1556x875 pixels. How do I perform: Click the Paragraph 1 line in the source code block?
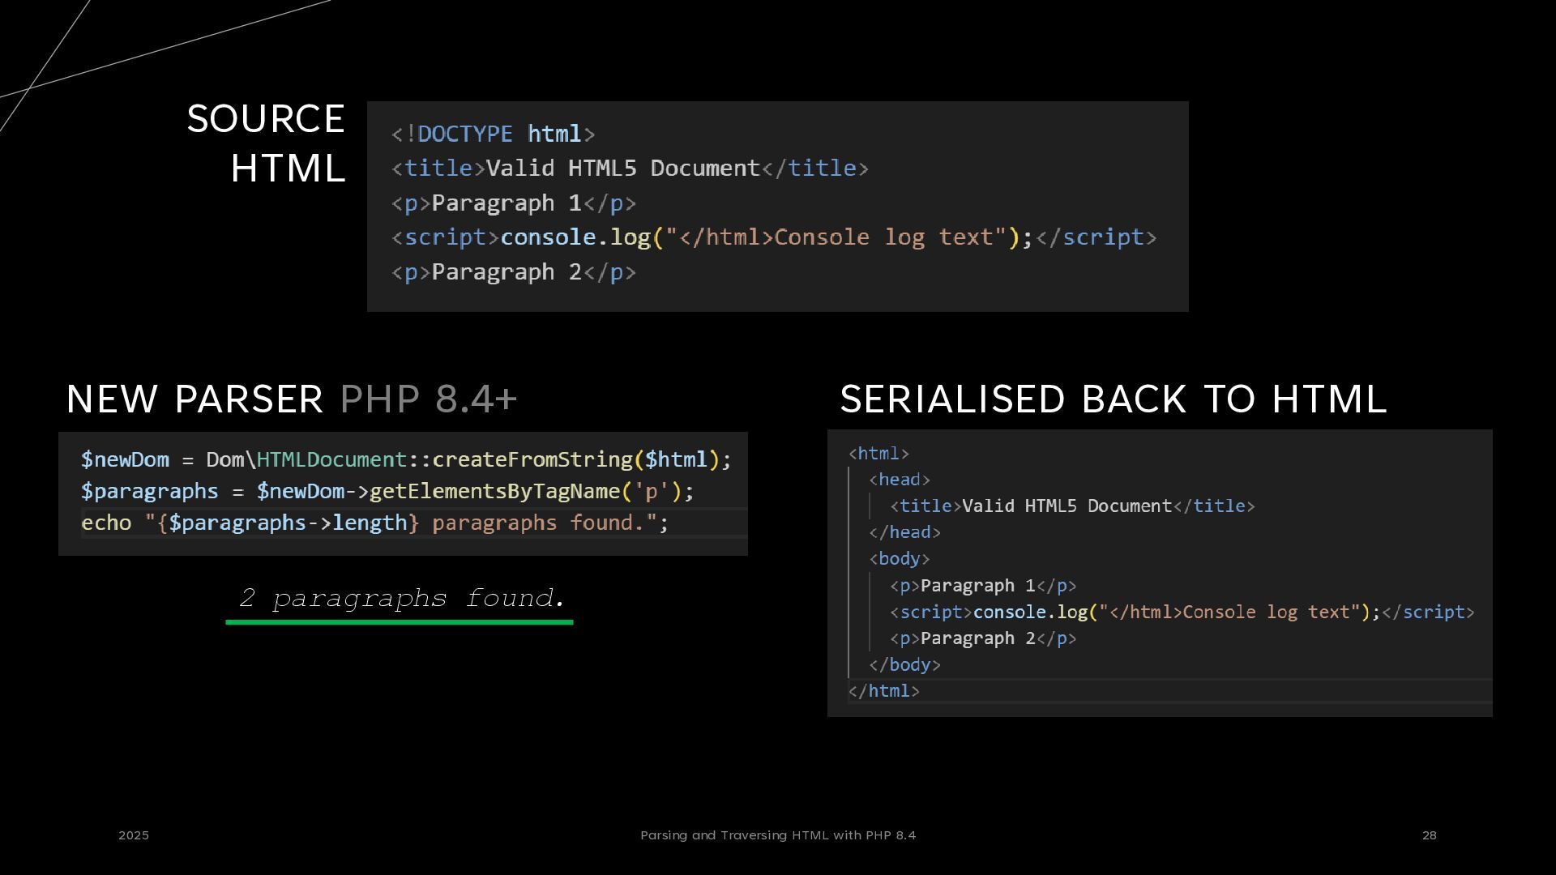click(513, 203)
